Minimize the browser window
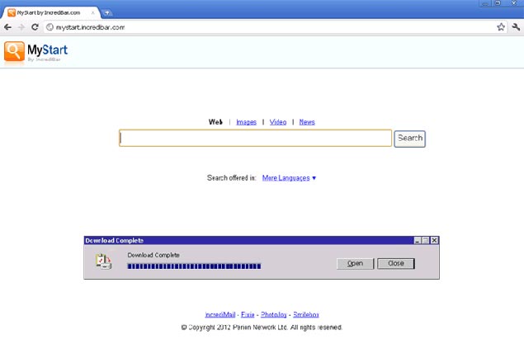524x353 pixels. 485,3
